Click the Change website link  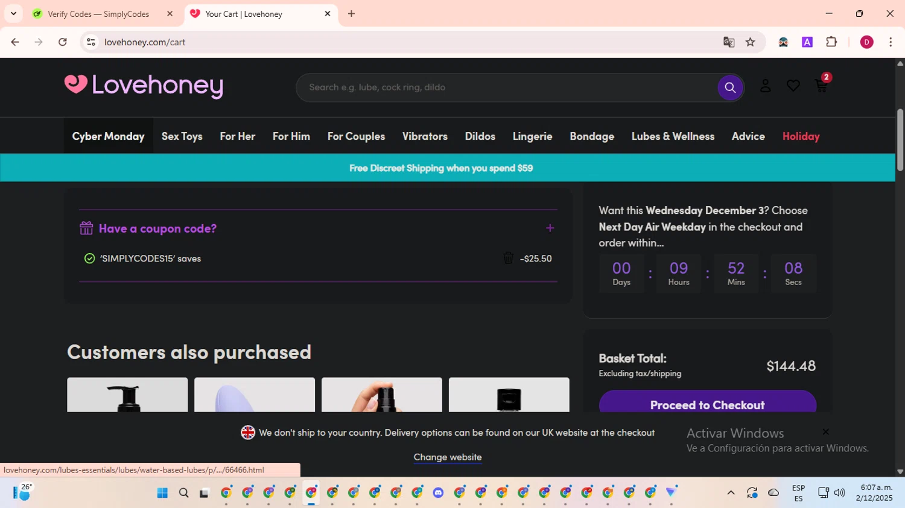[x=448, y=457]
